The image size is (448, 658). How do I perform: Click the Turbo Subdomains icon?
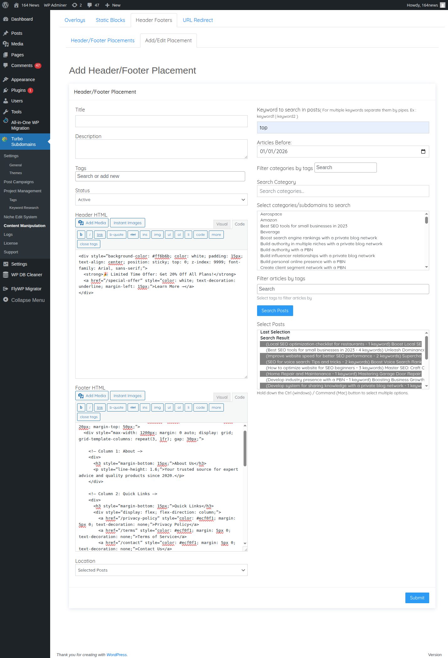(5, 139)
